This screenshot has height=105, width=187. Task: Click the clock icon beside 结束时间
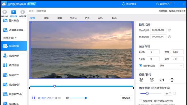[169, 37]
